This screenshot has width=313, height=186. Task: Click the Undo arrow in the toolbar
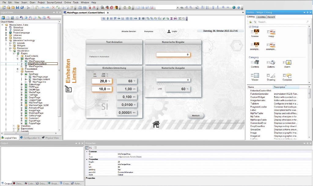coord(43,7)
